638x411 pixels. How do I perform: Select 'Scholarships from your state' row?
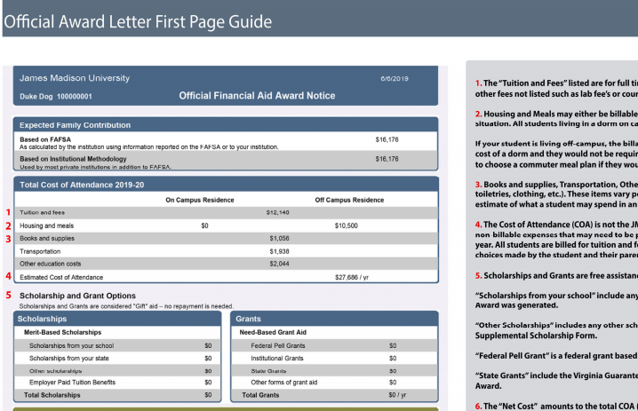pyautogui.click(x=117, y=358)
